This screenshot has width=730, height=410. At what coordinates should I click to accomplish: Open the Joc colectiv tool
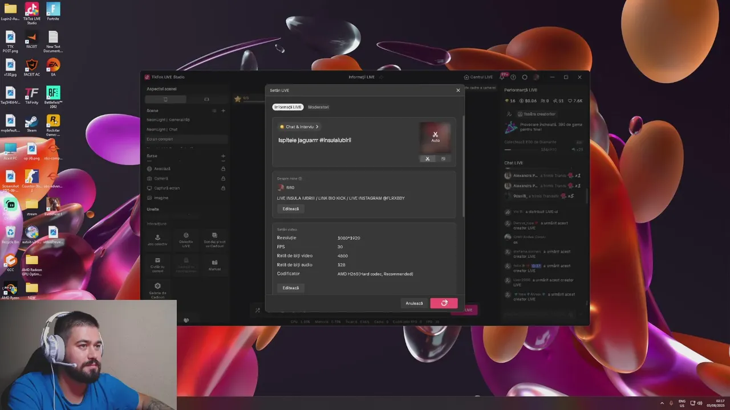pyautogui.click(x=157, y=239)
